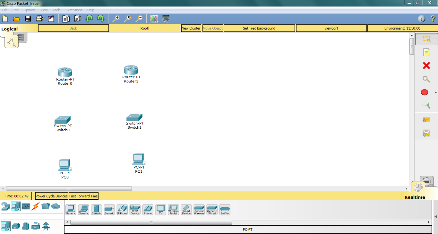The width and height of the screenshot is (438, 234).
Task: Select the Inspect magnifying glass tool
Action: 426,79
